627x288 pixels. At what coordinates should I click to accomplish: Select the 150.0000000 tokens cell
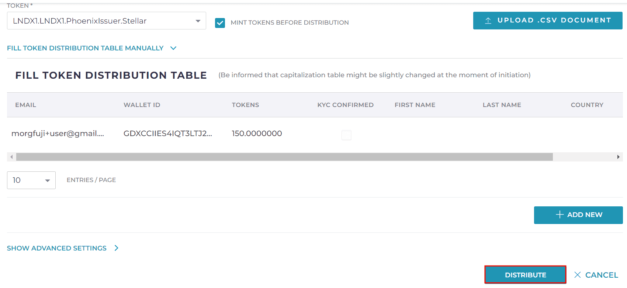tap(257, 134)
